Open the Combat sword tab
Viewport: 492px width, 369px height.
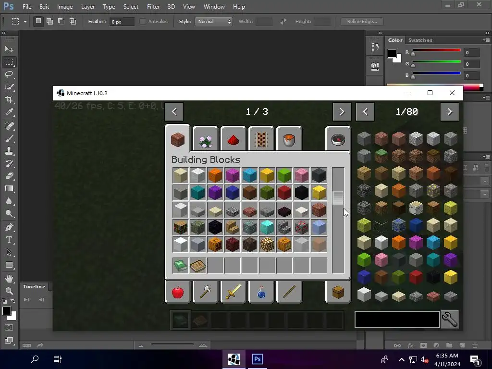(x=233, y=292)
